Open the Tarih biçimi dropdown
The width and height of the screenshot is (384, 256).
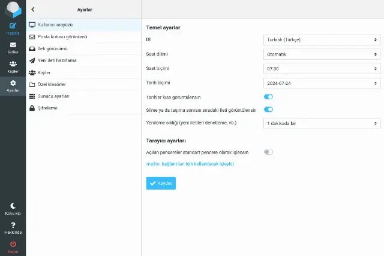click(x=322, y=84)
